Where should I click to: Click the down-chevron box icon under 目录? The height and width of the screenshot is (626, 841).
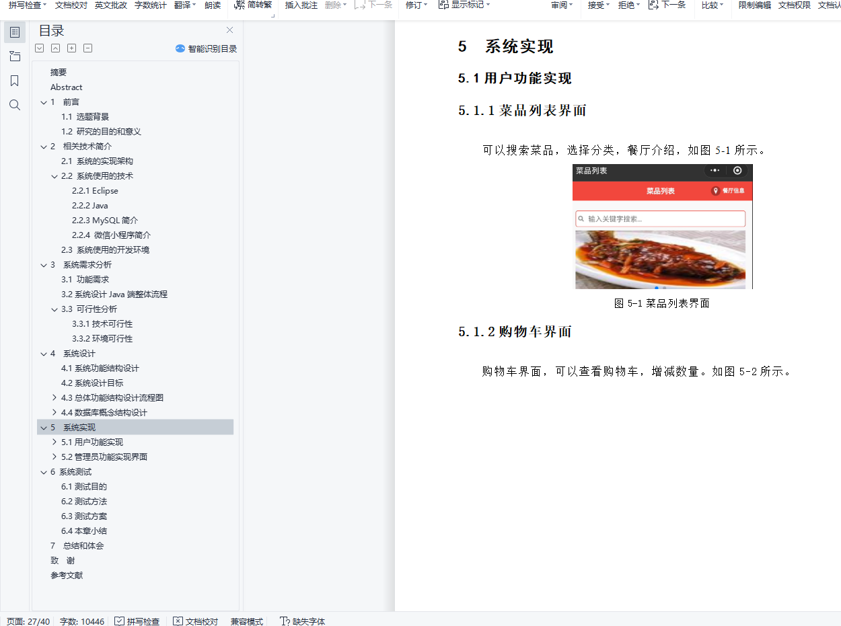[x=40, y=48]
